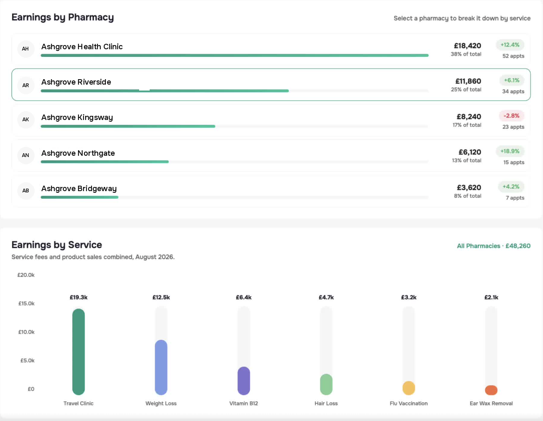Click the "Vitamin B12" axis label
The width and height of the screenshot is (543, 421).
[x=244, y=403]
